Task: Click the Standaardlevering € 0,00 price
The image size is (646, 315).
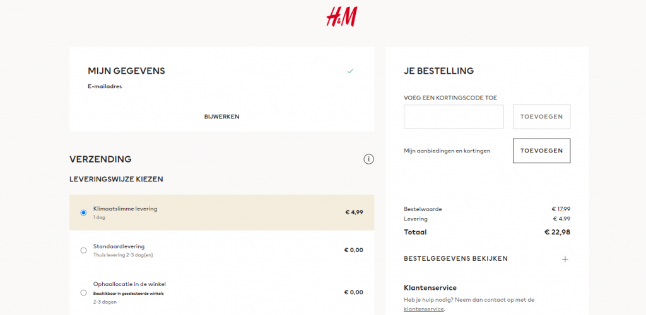Action: pos(354,250)
